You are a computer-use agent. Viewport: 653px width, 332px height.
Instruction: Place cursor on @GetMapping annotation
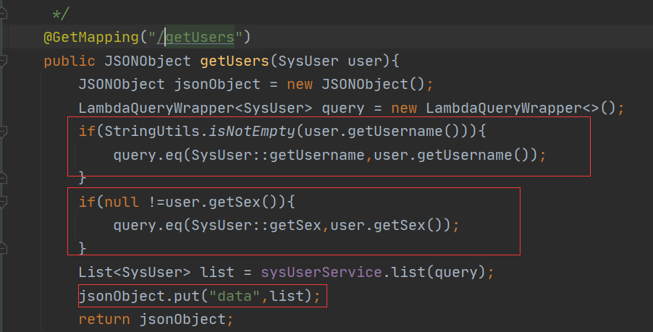click(90, 37)
